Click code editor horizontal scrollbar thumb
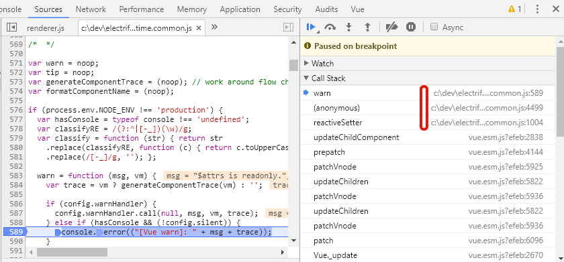The height and width of the screenshot is (262, 564). coord(72,253)
